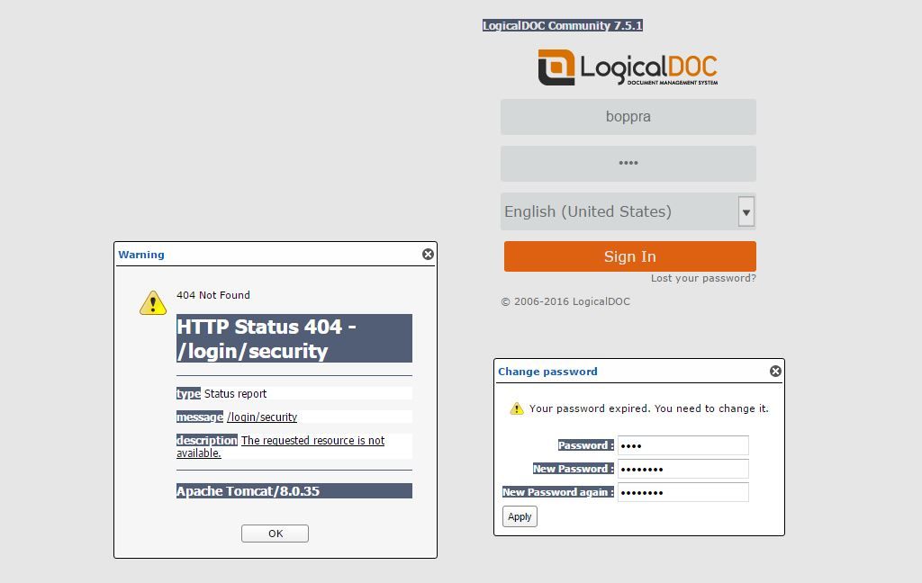This screenshot has width=922, height=583.
Task: Click the New Password again label
Action: pyautogui.click(x=558, y=492)
